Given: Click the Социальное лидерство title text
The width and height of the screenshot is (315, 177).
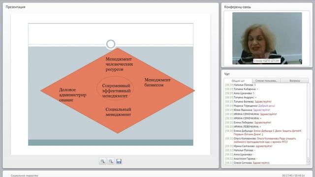Looking at the screenshot, I should (24, 176).
